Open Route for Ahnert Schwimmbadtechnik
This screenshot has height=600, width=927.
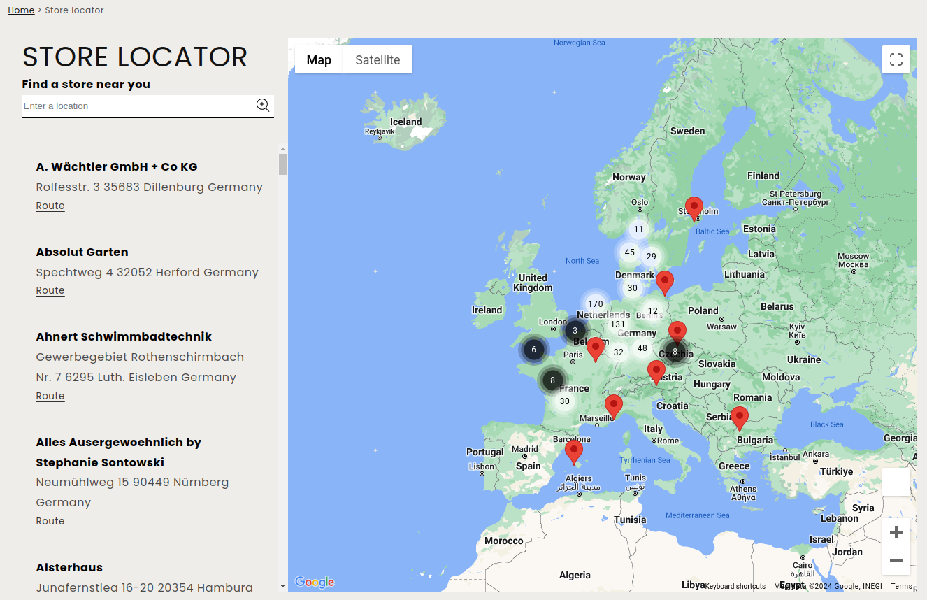point(50,396)
